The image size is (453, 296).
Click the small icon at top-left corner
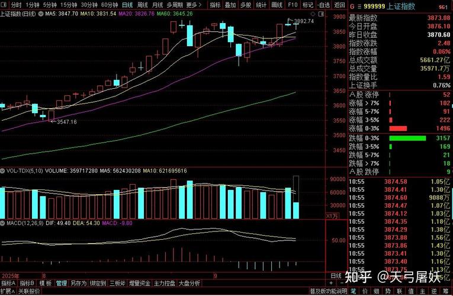click(4, 5)
